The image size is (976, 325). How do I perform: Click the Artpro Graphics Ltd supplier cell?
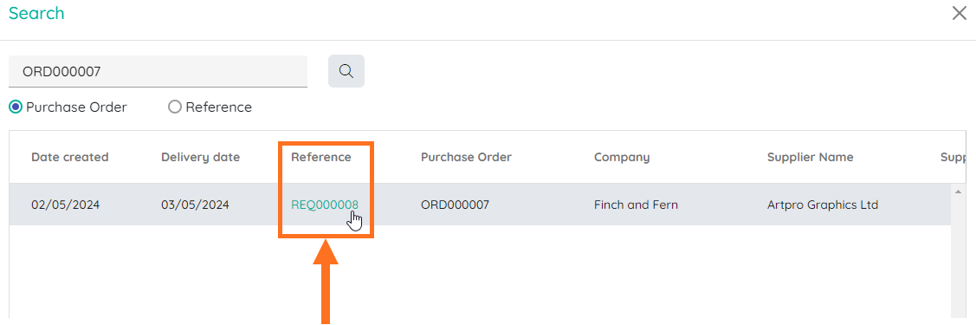click(823, 205)
